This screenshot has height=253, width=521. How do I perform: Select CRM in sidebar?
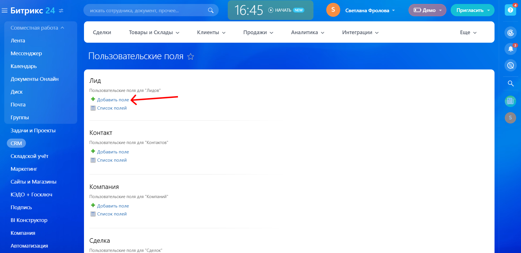pos(16,143)
